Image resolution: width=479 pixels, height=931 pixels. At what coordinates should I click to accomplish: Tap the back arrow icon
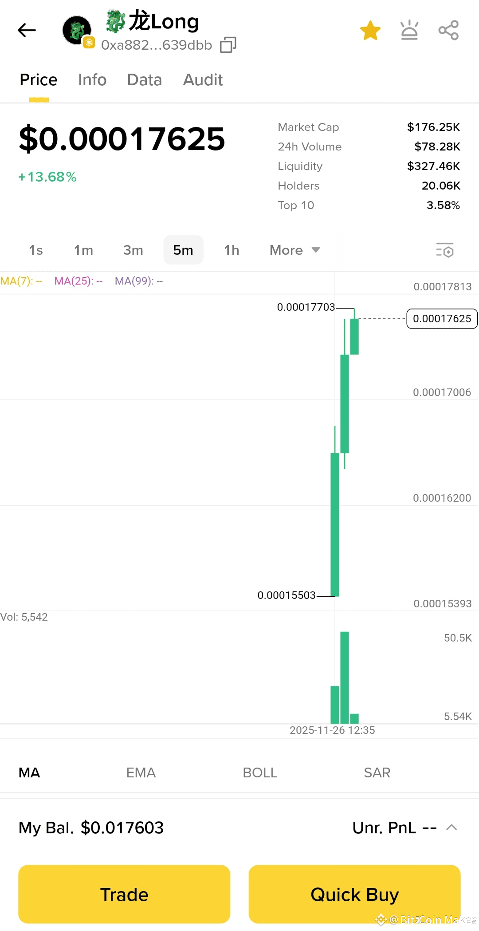point(27,30)
